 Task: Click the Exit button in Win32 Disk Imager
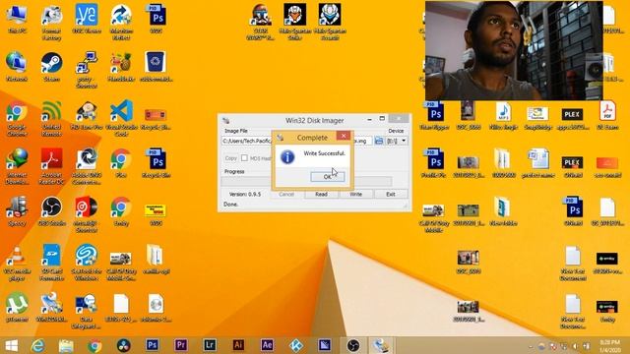[391, 195]
